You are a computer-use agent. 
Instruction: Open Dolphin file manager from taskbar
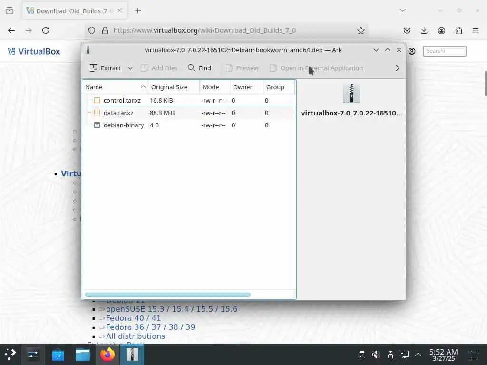coord(83,355)
